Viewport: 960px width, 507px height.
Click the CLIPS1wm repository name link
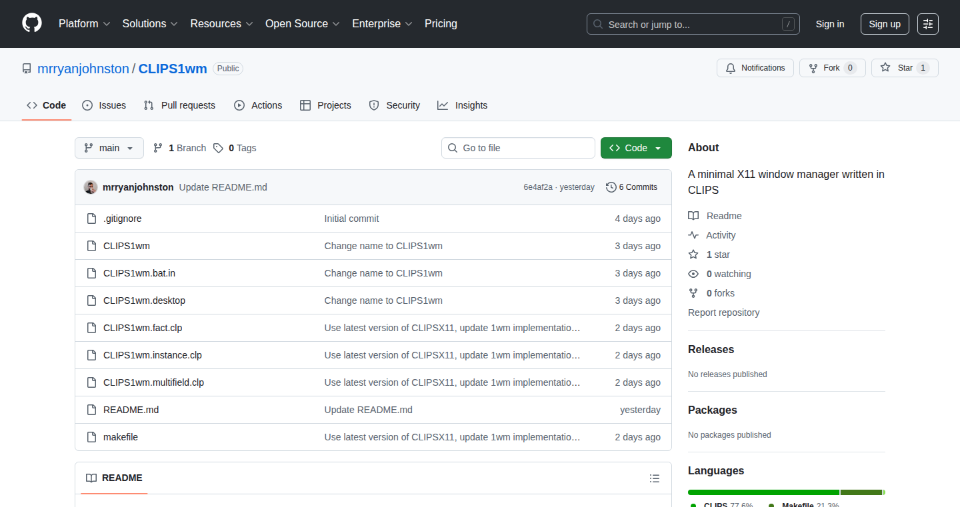(173, 69)
